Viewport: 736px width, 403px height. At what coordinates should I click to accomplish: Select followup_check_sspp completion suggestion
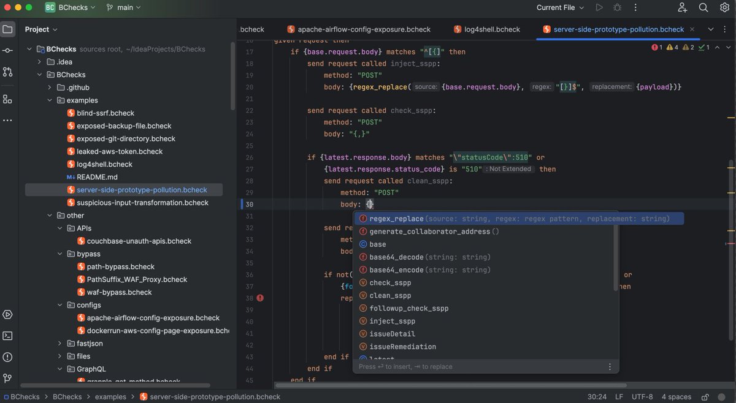tap(485, 309)
